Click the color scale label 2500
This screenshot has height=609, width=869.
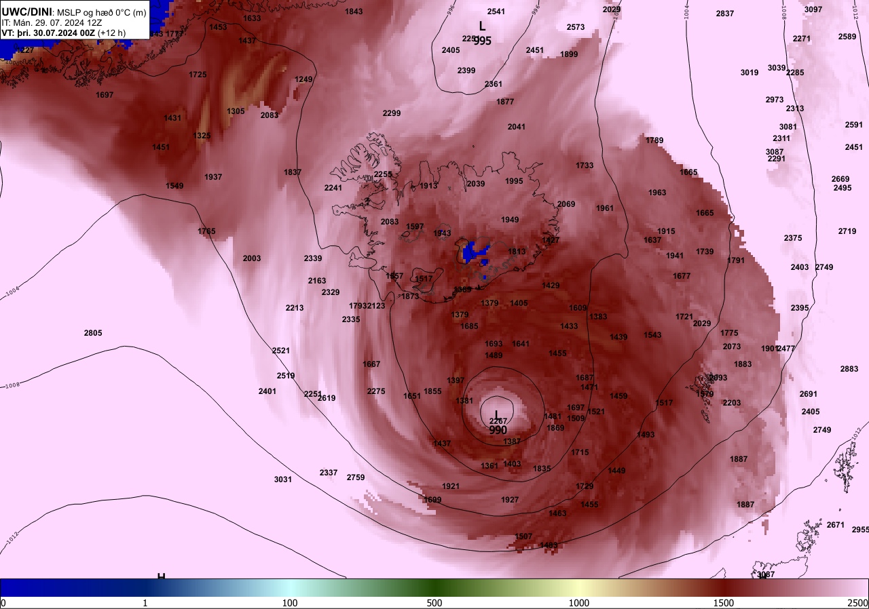click(858, 603)
